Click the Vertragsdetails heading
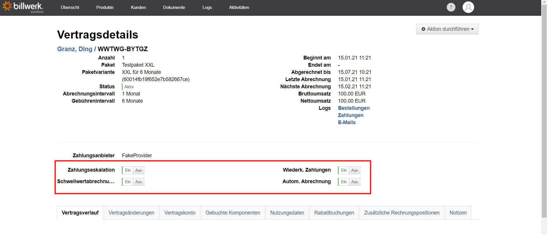Viewport: 547px width, 234px height. [98, 35]
